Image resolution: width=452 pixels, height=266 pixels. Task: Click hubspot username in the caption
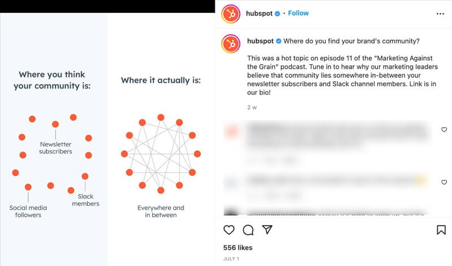click(260, 41)
